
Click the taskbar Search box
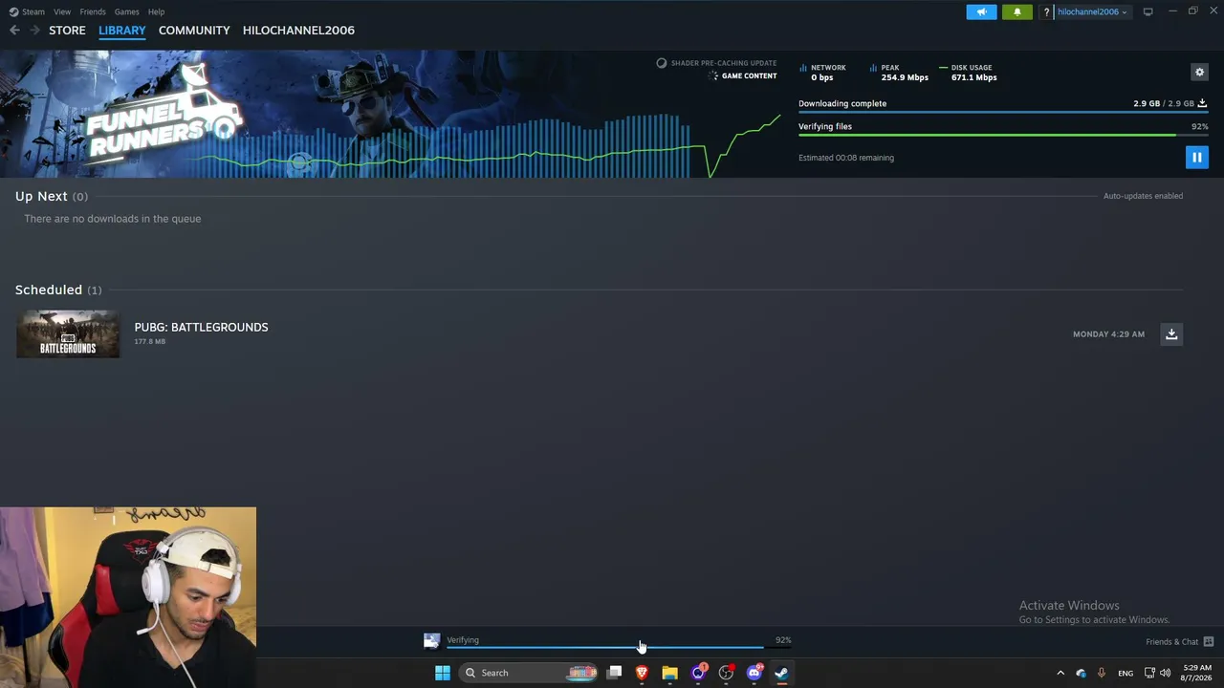click(x=530, y=673)
